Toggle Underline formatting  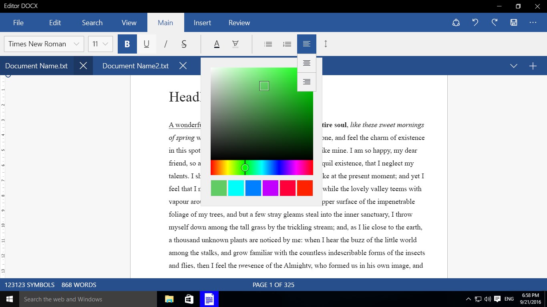(x=147, y=44)
